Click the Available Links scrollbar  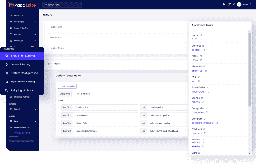[250, 70]
